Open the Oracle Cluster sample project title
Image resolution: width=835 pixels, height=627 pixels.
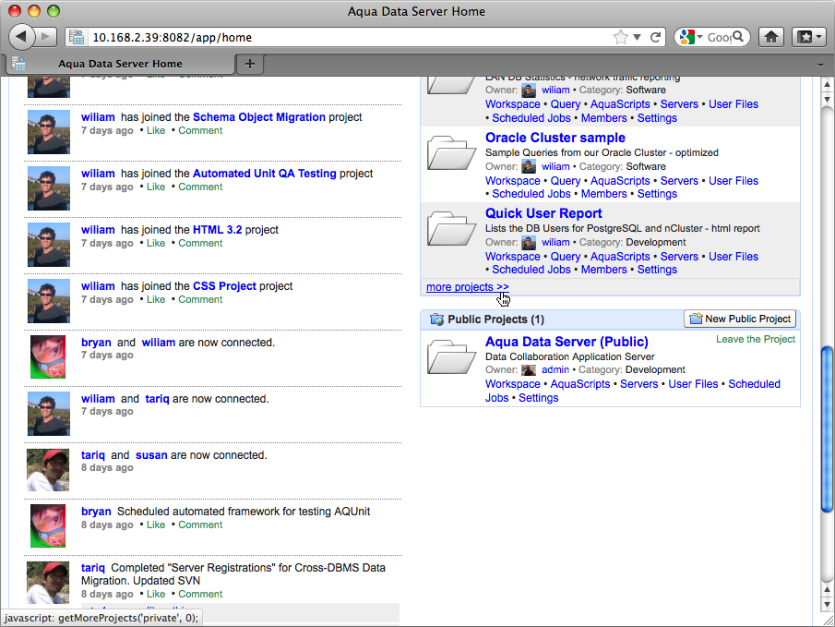(x=555, y=138)
